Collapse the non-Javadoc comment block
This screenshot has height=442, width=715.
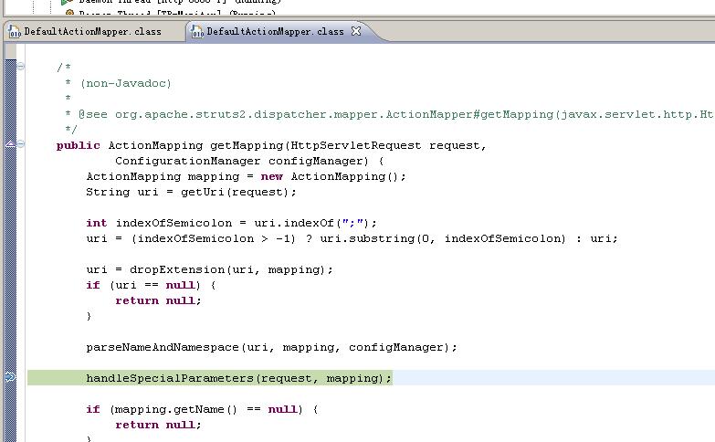pos(20,67)
